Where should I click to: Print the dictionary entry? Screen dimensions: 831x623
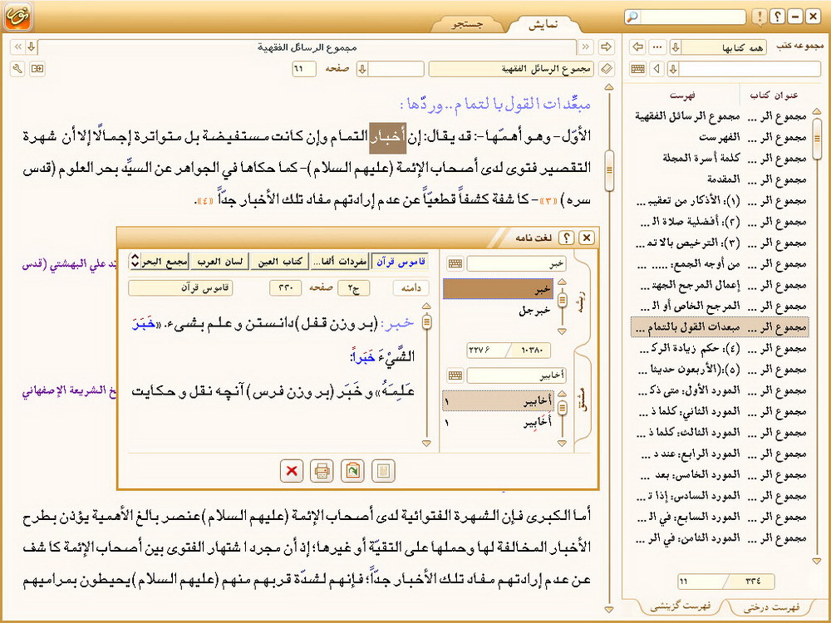click(x=322, y=470)
